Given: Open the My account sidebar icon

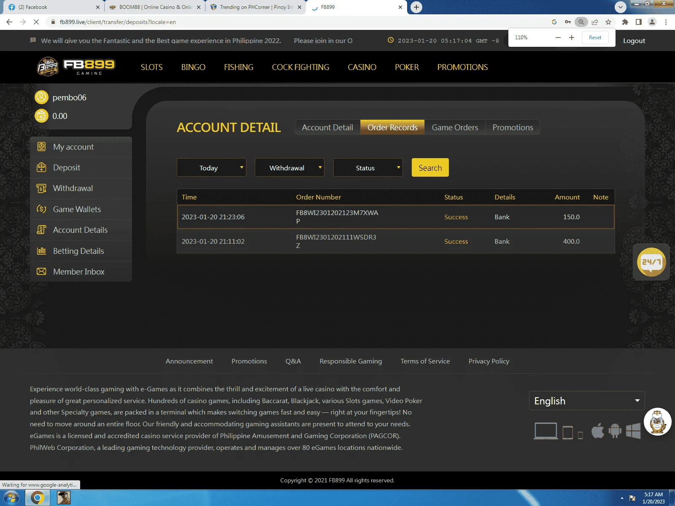Looking at the screenshot, I should tap(41, 147).
